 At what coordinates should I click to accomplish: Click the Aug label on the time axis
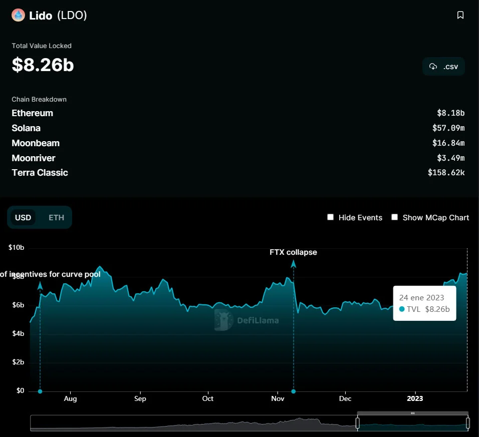70,398
